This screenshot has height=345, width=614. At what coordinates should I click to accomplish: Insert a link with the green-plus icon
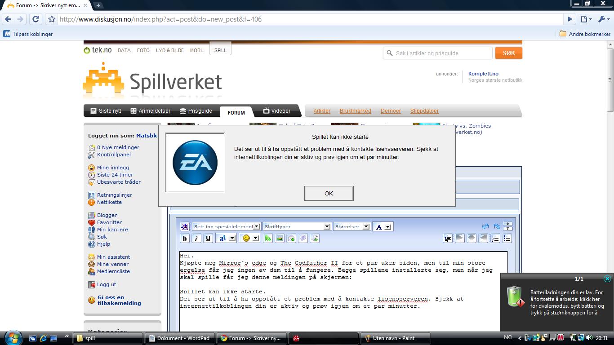point(268,239)
